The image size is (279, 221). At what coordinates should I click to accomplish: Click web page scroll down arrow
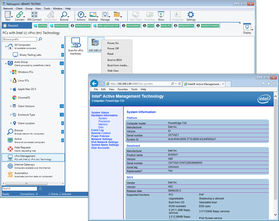pos(275,214)
